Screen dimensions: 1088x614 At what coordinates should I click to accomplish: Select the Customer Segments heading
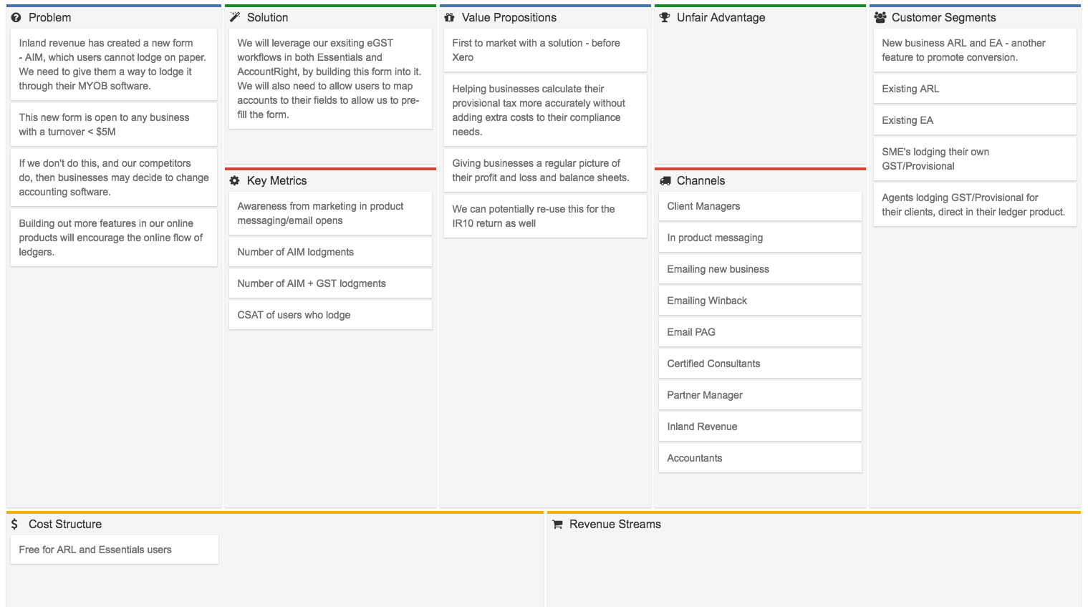coord(943,17)
